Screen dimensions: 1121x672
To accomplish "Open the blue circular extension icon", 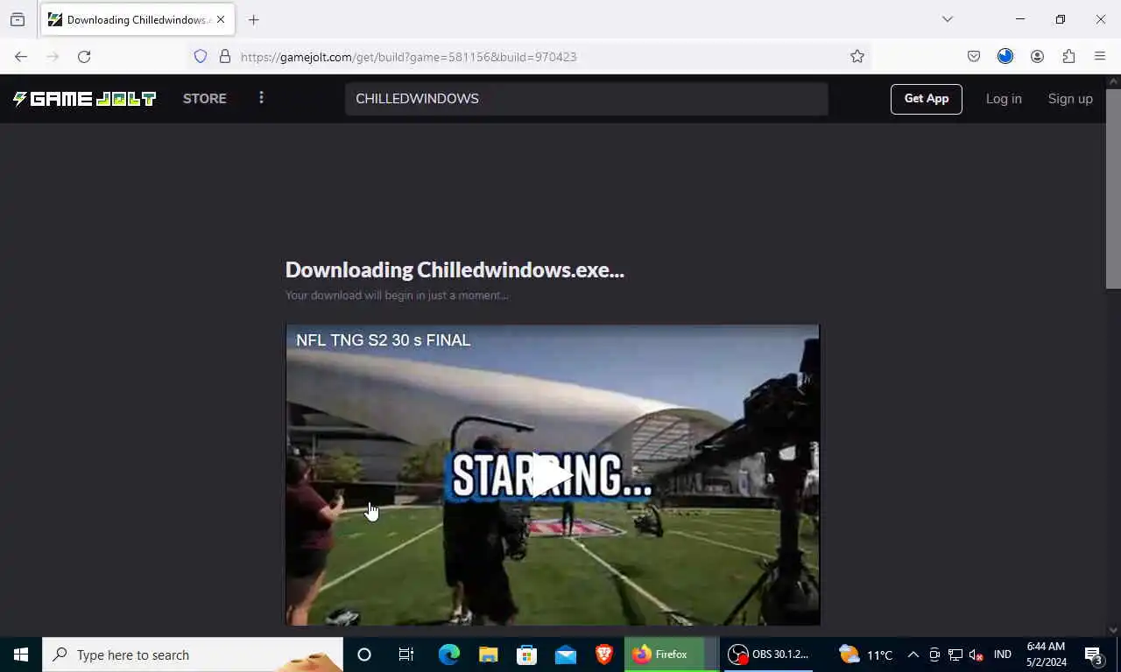I will pos(1005,57).
